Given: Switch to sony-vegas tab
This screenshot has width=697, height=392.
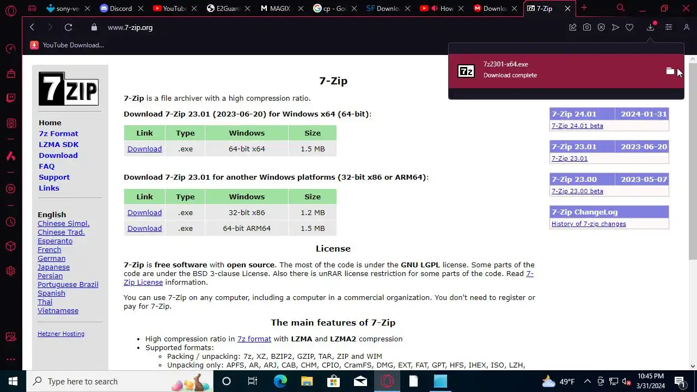Looking at the screenshot, I should pos(68,8).
